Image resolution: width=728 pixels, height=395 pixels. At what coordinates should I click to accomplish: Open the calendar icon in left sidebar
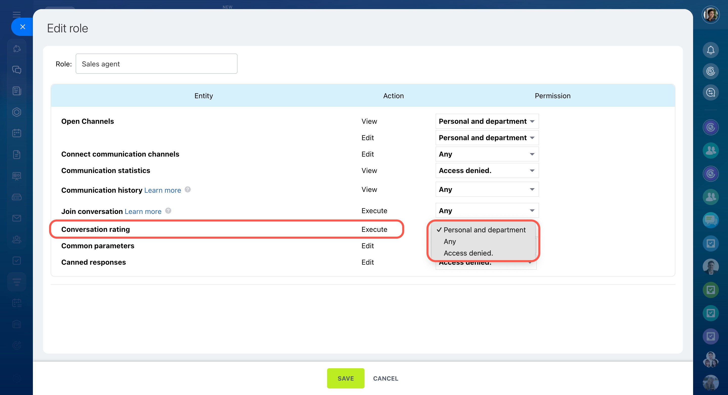click(17, 133)
